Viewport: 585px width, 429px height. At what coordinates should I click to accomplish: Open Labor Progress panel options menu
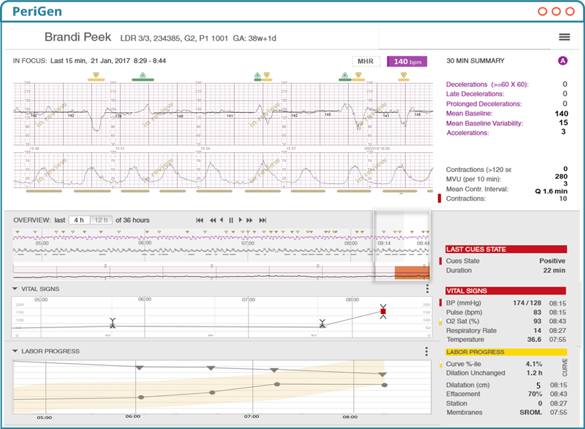pos(427,352)
